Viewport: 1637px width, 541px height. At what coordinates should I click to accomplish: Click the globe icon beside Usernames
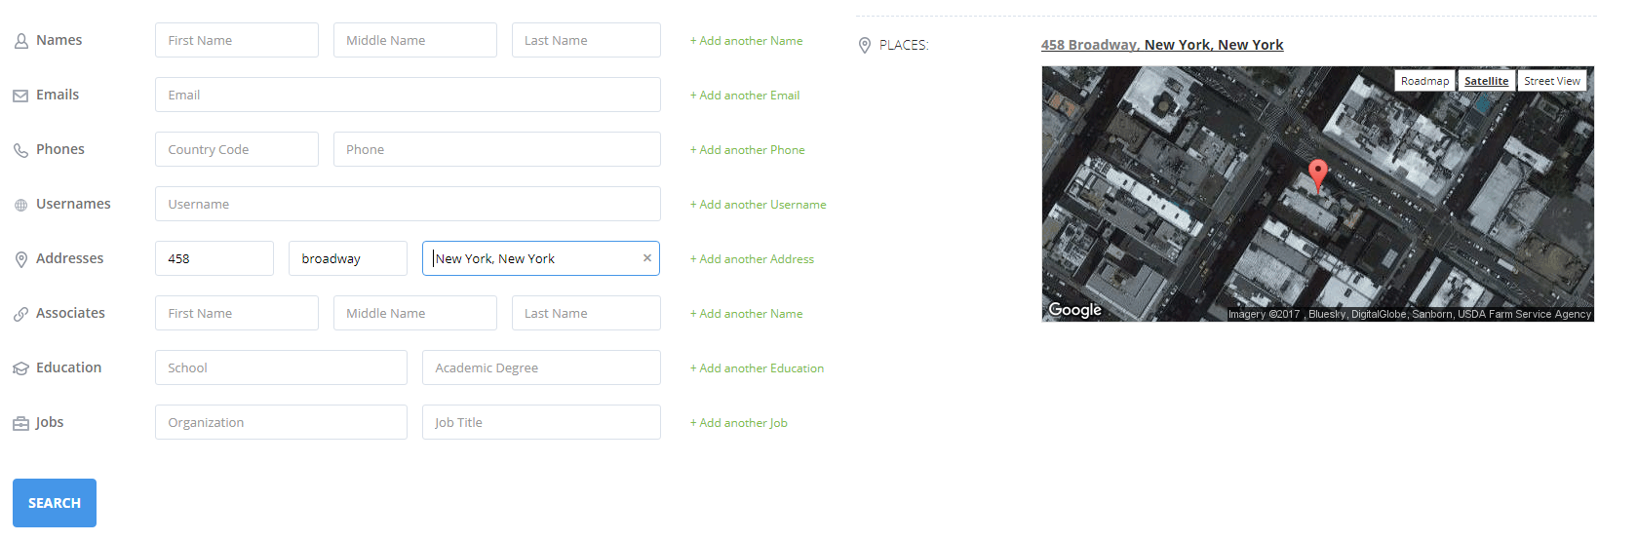20,205
